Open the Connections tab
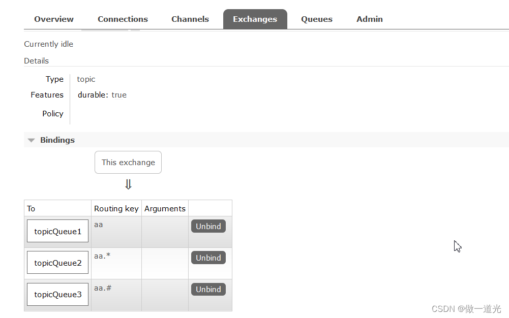This screenshot has width=509, height=318. pos(123,19)
